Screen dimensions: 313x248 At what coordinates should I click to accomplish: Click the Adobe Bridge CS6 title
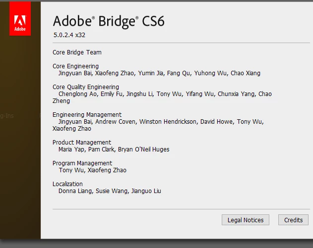(109, 21)
